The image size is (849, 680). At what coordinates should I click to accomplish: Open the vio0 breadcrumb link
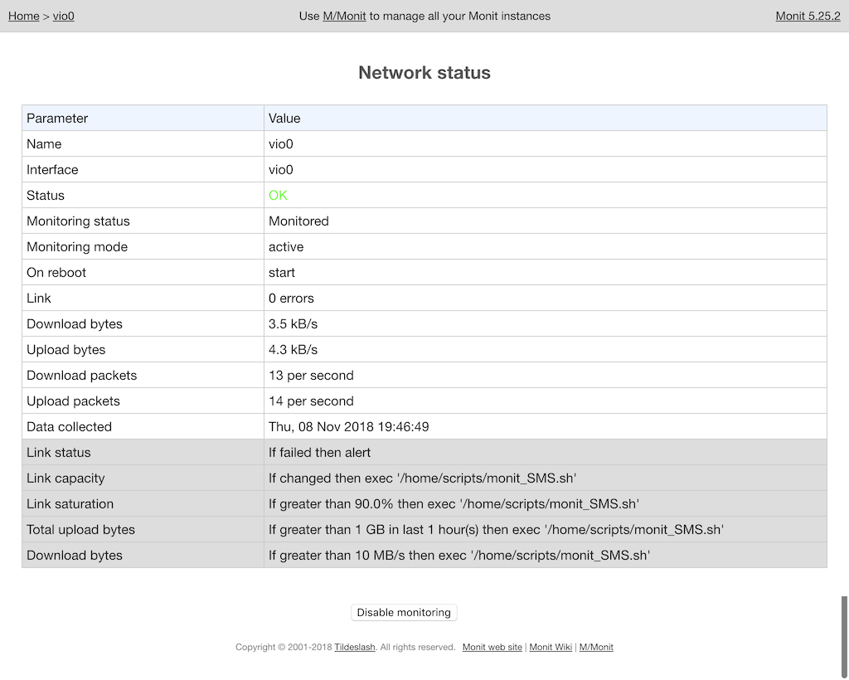point(63,17)
